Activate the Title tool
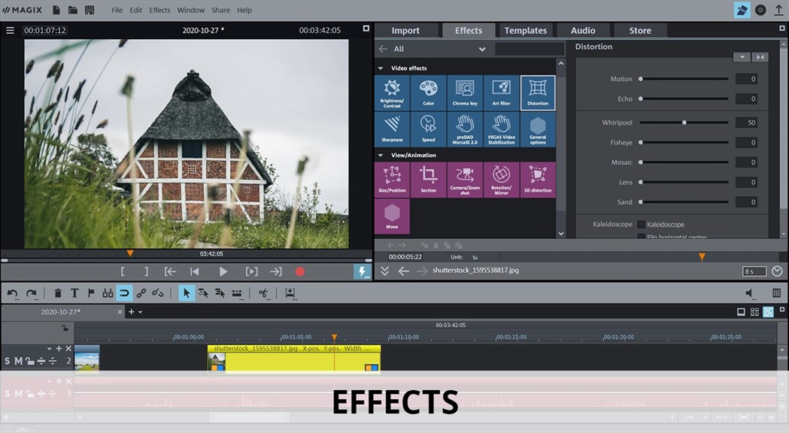 point(73,292)
